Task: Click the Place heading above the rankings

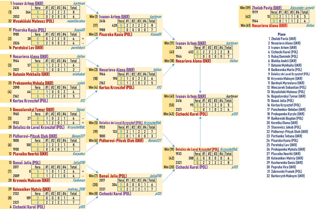Action: (x=281, y=34)
